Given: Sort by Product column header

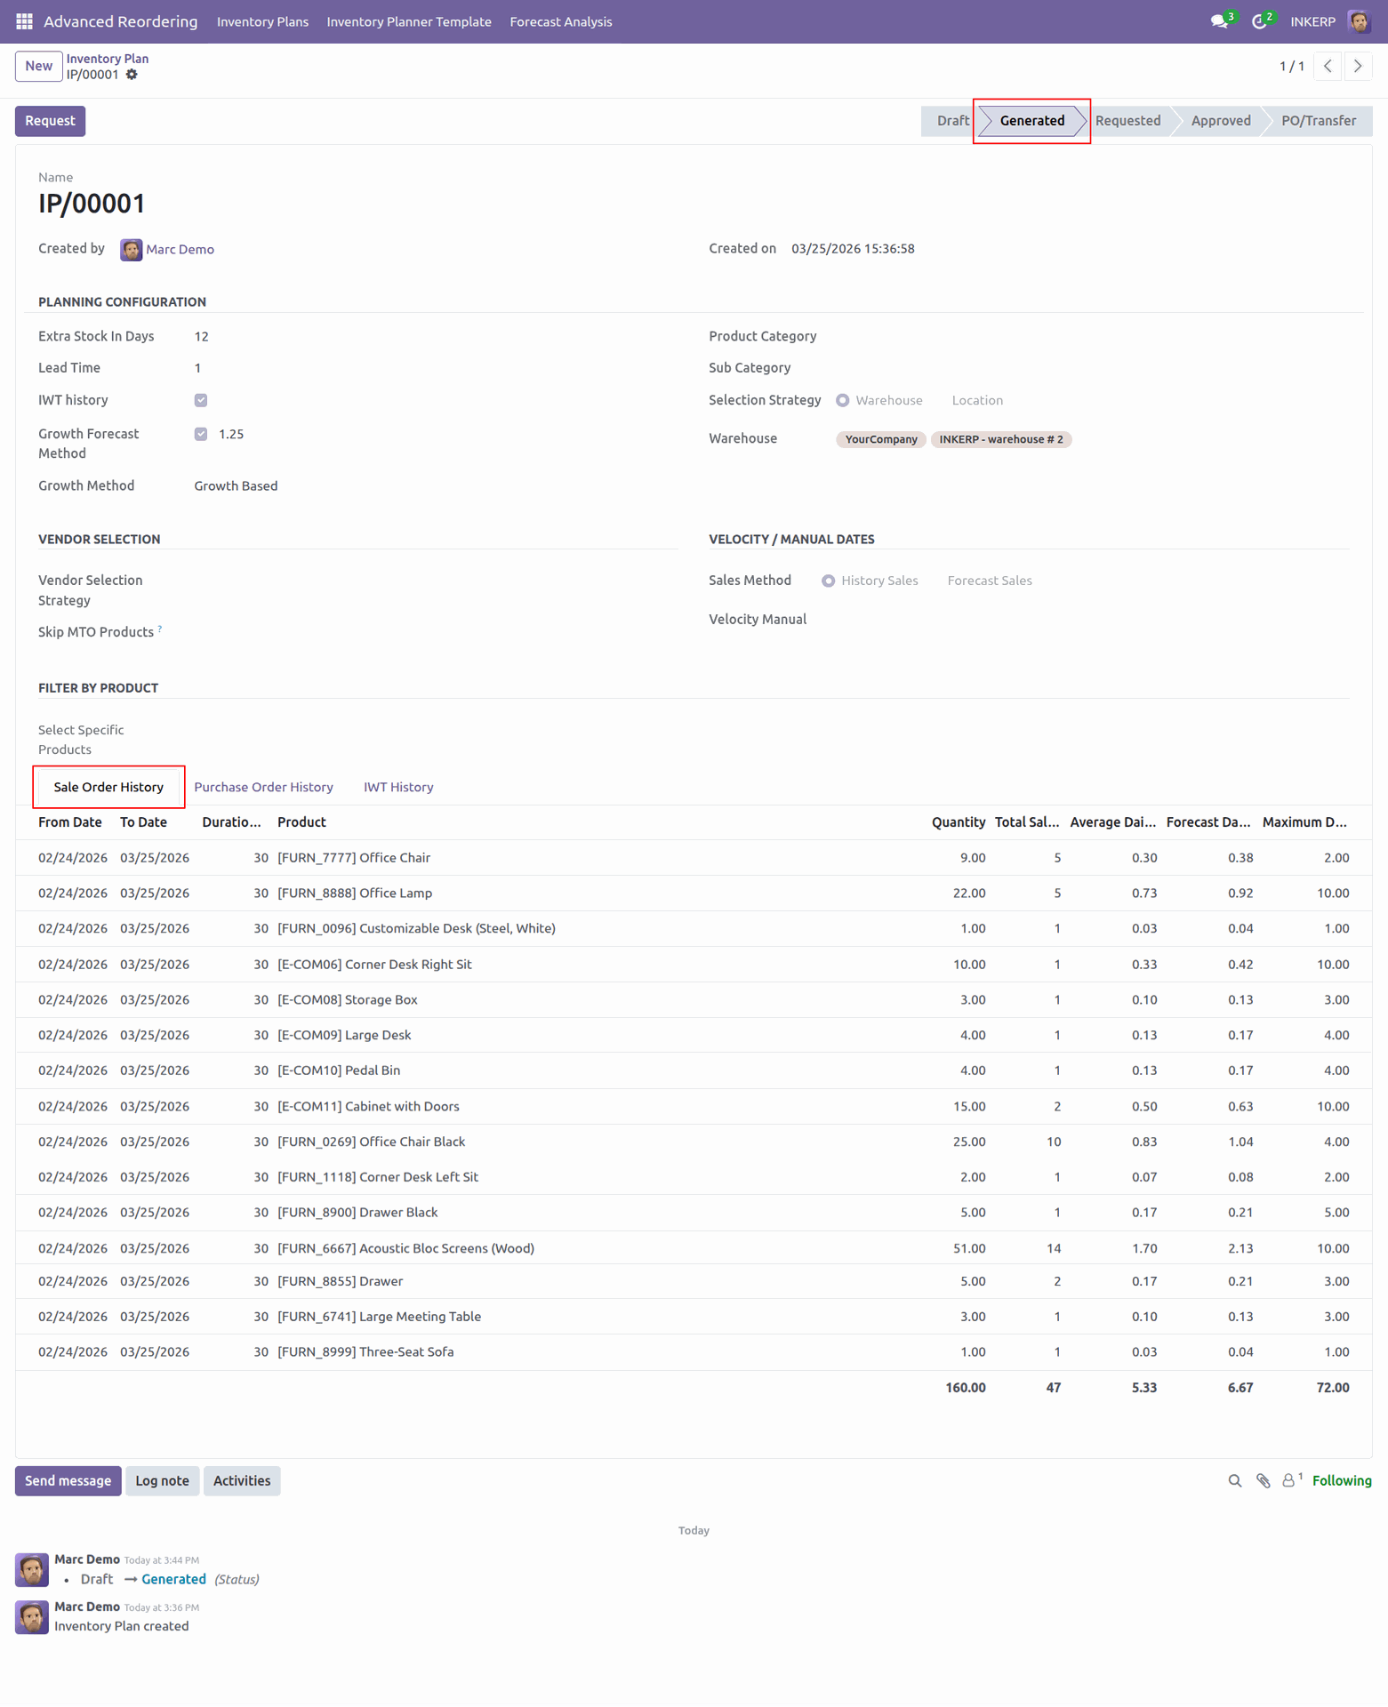Looking at the screenshot, I should (301, 822).
